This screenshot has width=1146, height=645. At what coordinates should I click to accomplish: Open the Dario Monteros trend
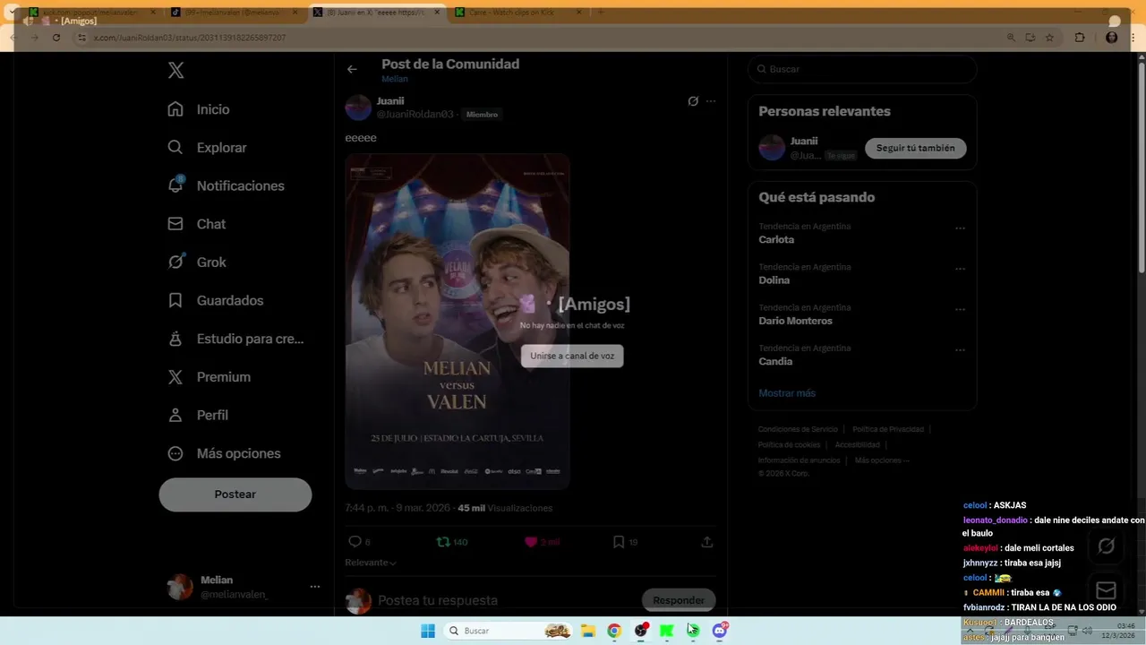point(795,321)
